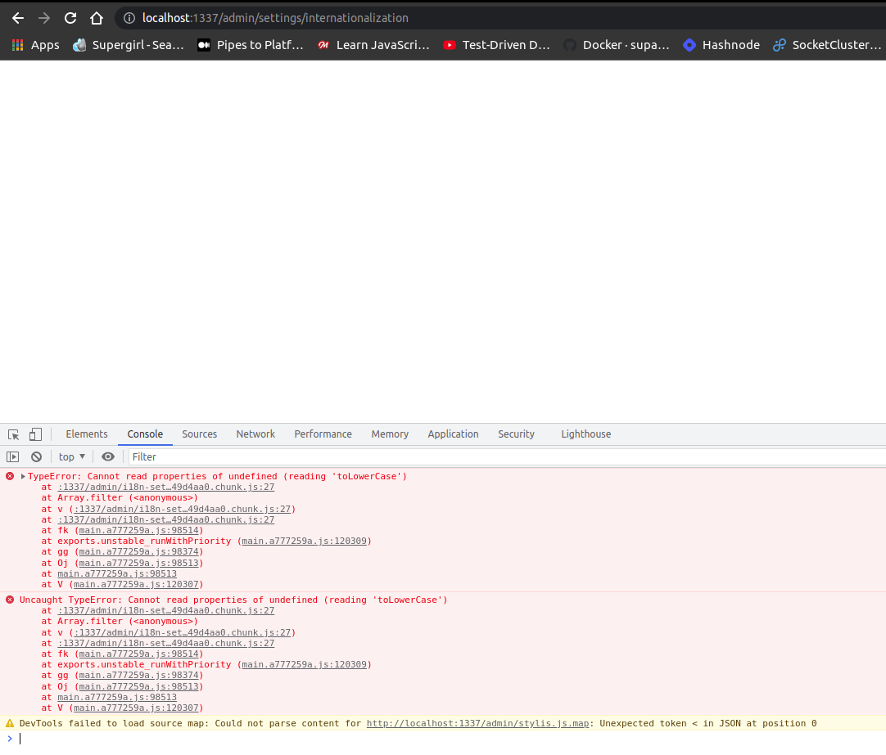This screenshot has height=755, width=886.
Task: Toggle the device emulation toolbar
Action: [x=34, y=434]
